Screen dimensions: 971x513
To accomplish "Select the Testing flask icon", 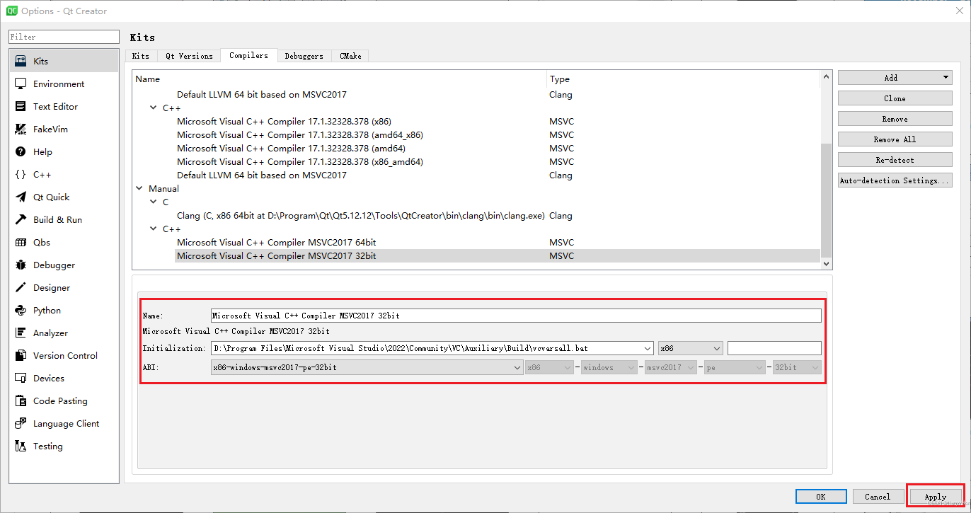I will (x=21, y=446).
